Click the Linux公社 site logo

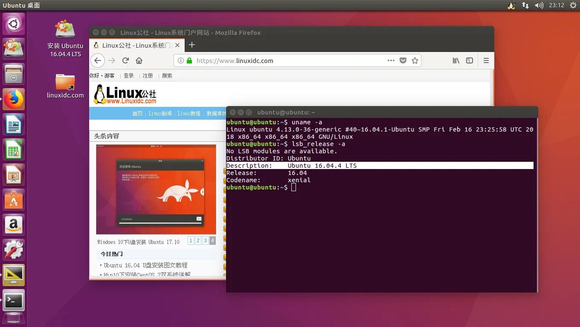click(x=125, y=94)
